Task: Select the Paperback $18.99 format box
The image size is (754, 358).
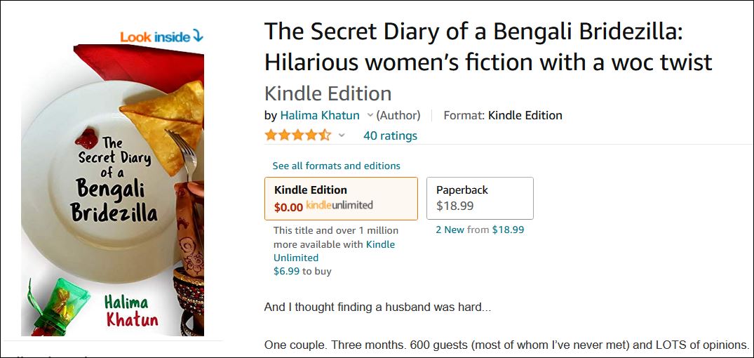Action: (480, 198)
